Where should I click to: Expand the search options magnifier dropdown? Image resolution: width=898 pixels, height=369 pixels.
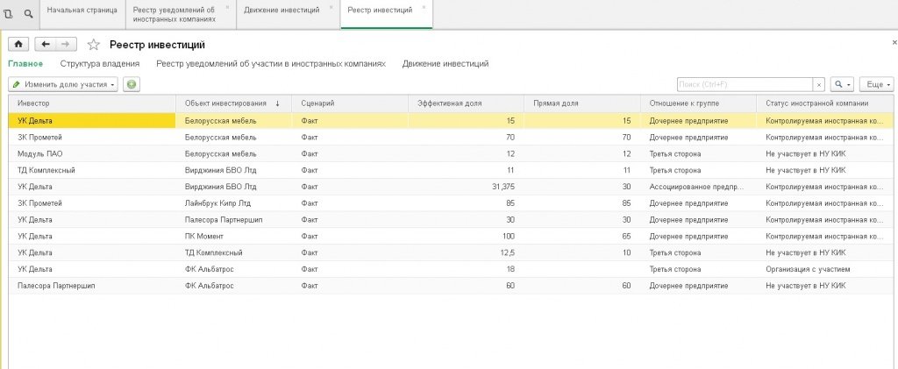(842, 85)
